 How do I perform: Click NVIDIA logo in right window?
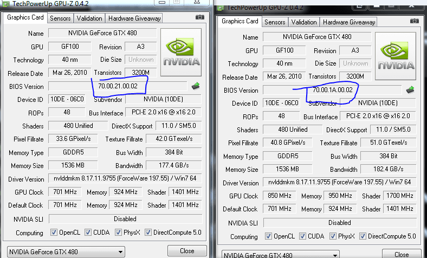click(x=396, y=56)
